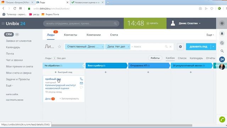This screenshot has height=128, width=227.
Task: Select the Канбан view
Action: 170,58
